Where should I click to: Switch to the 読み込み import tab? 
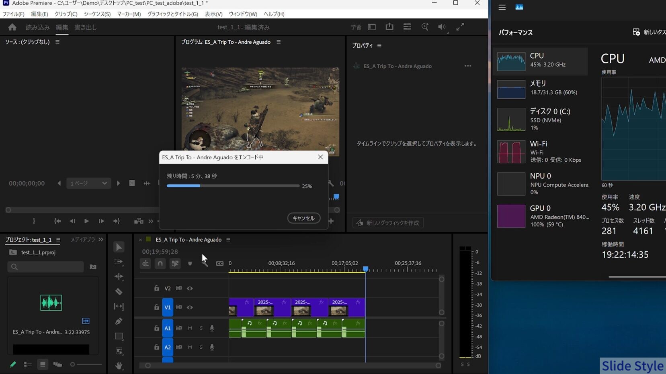click(38, 27)
